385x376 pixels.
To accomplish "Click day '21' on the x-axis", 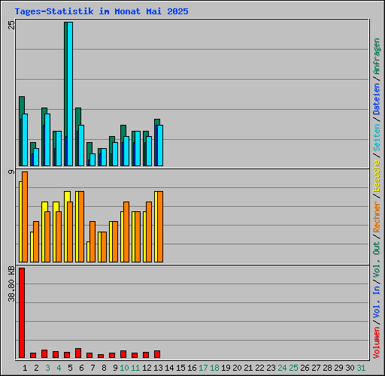I will (248, 368).
